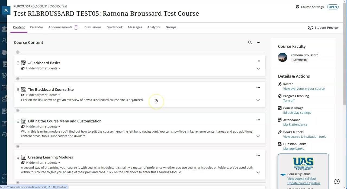The image size is (347, 189).
Task: Go to the Discussions tab
Action: [x=93, y=27]
